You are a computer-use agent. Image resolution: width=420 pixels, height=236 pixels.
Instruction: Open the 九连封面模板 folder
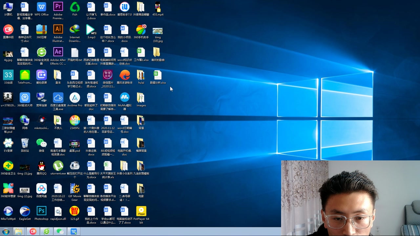(141, 167)
